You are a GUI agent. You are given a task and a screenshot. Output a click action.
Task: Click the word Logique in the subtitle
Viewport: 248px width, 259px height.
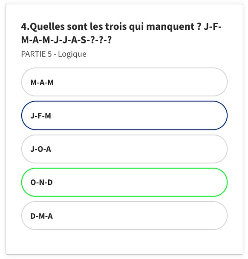(72, 55)
